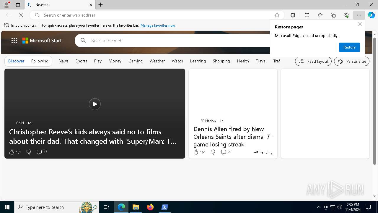Viewport: 378px width, 213px height.
Task: Open PowerShell from the taskbar
Action: 165,207
